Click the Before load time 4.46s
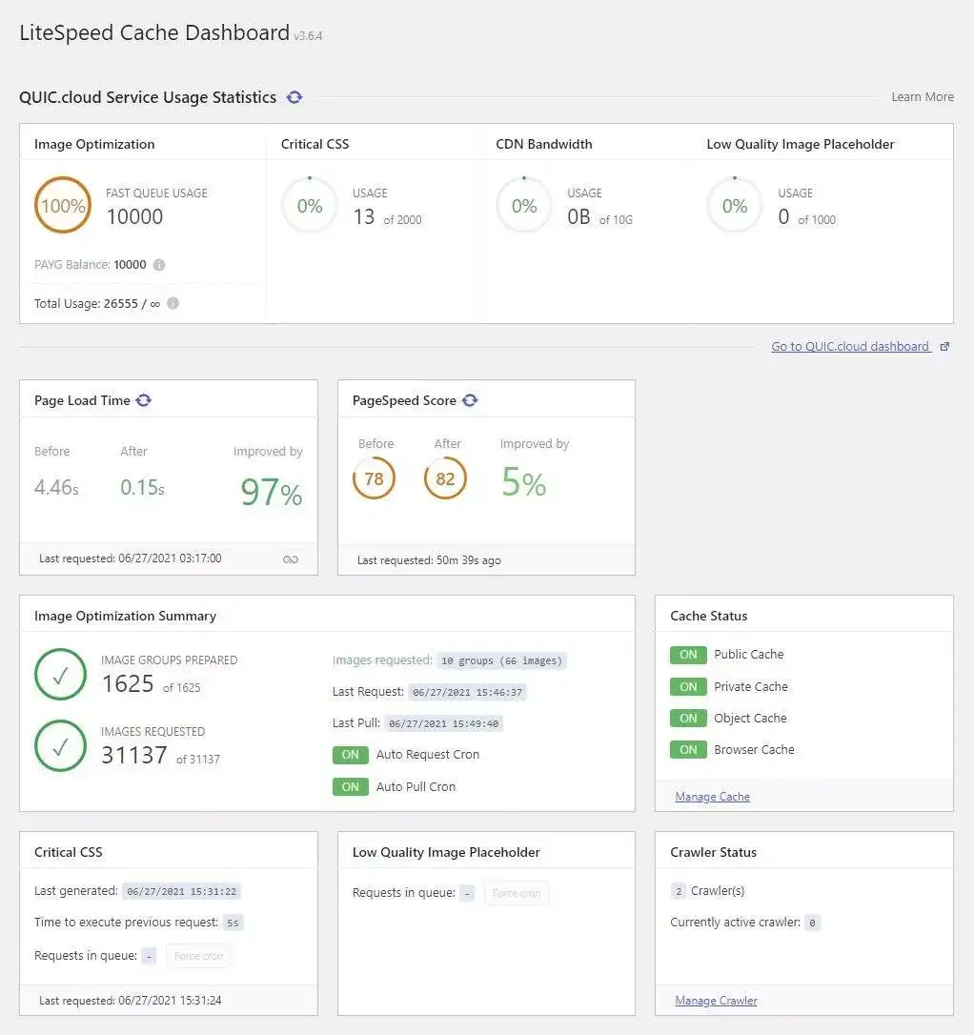974x1035 pixels. click(56, 487)
